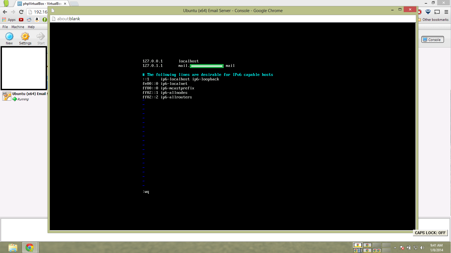
Task: Click the ip6-allrouters line in console
Action: 167,97
